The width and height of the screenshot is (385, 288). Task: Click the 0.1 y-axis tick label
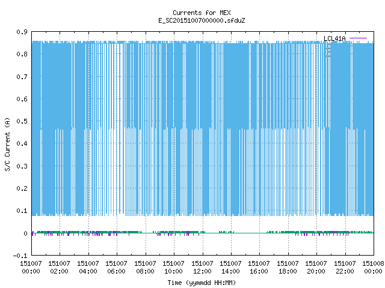[22, 211]
